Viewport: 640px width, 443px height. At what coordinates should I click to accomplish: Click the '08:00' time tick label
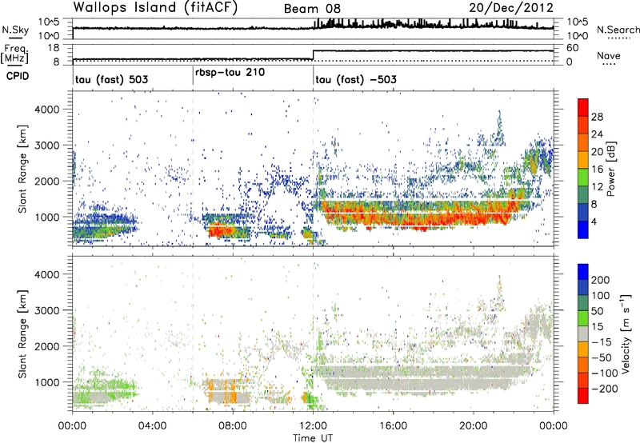point(233,426)
